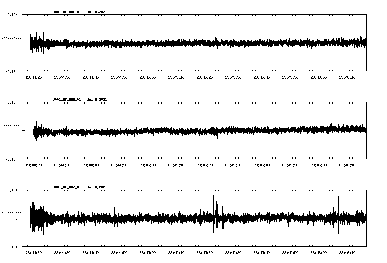Select 23:45:10 on the HNN time axis
Screen dimensions: 387x263
click(176, 165)
